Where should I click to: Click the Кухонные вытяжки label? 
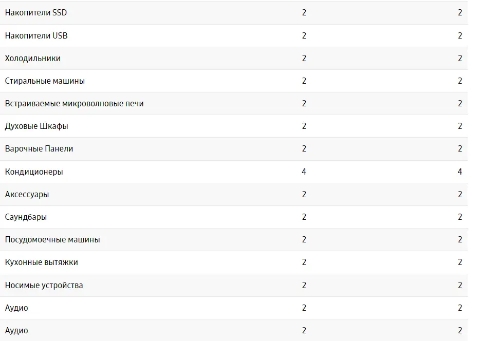42,262
